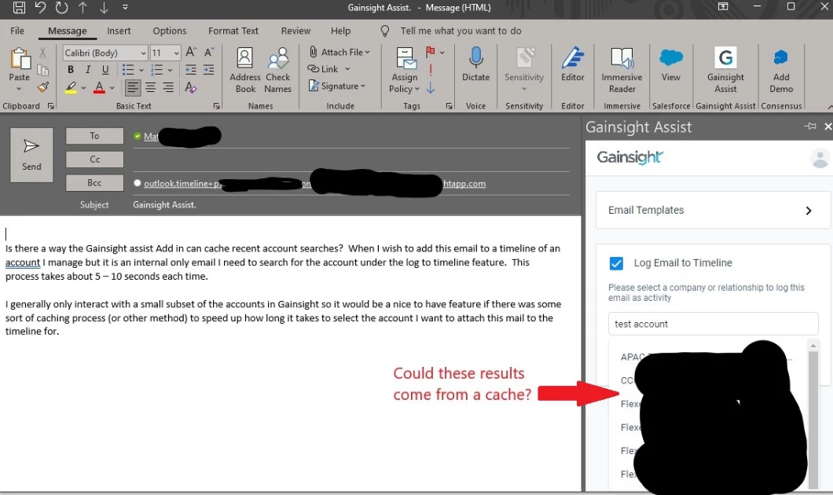Align the text right
The height and width of the screenshot is (495, 833).
point(168,88)
